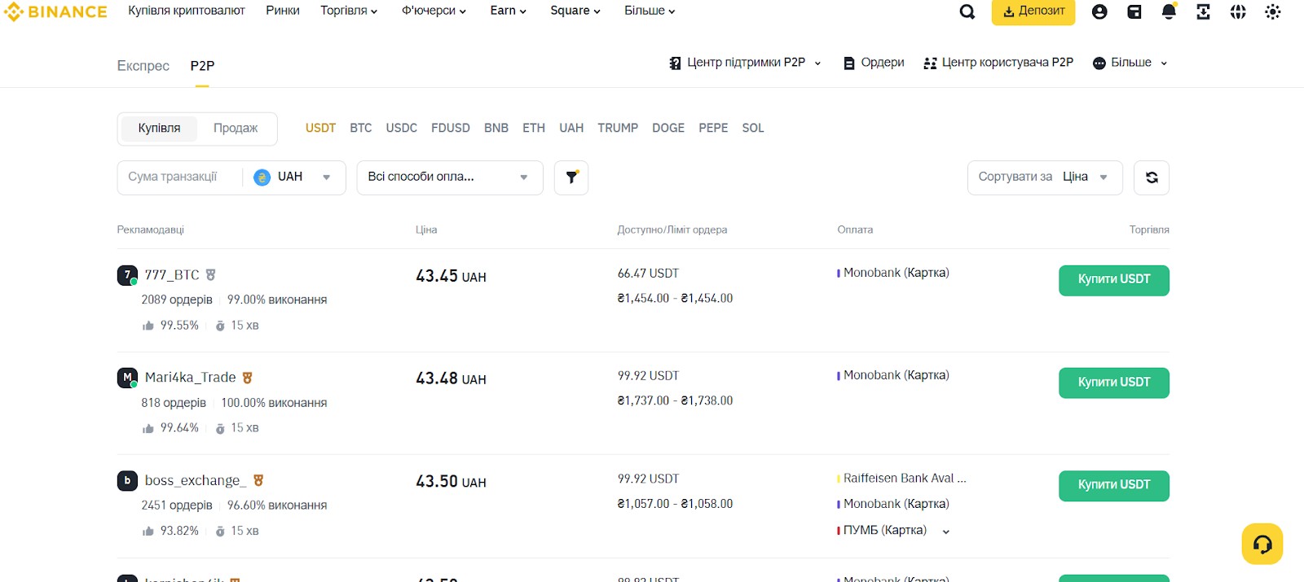The height and width of the screenshot is (582, 1304).
Task: Expand the Центр підтримки P2P dropdown
Action: click(745, 63)
